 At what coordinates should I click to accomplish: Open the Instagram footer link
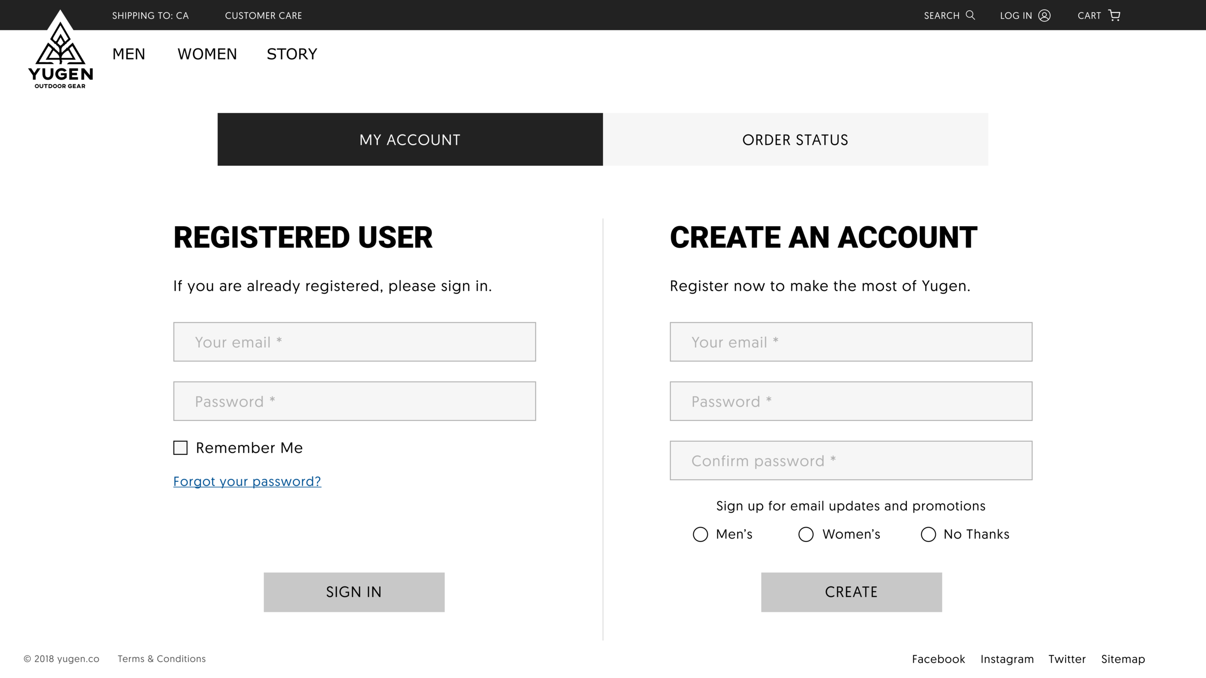click(x=1007, y=659)
